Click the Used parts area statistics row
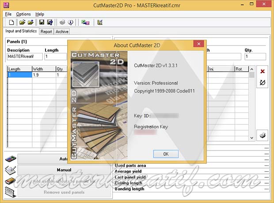The image size is (274, 203). pos(191,165)
